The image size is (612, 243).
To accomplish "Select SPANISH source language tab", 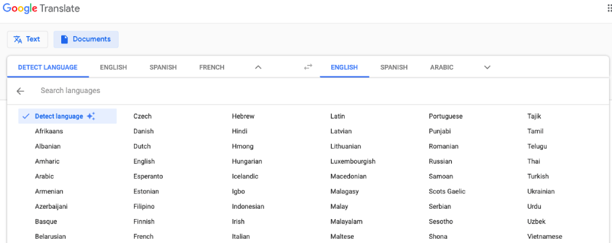I will pyautogui.click(x=163, y=67).
